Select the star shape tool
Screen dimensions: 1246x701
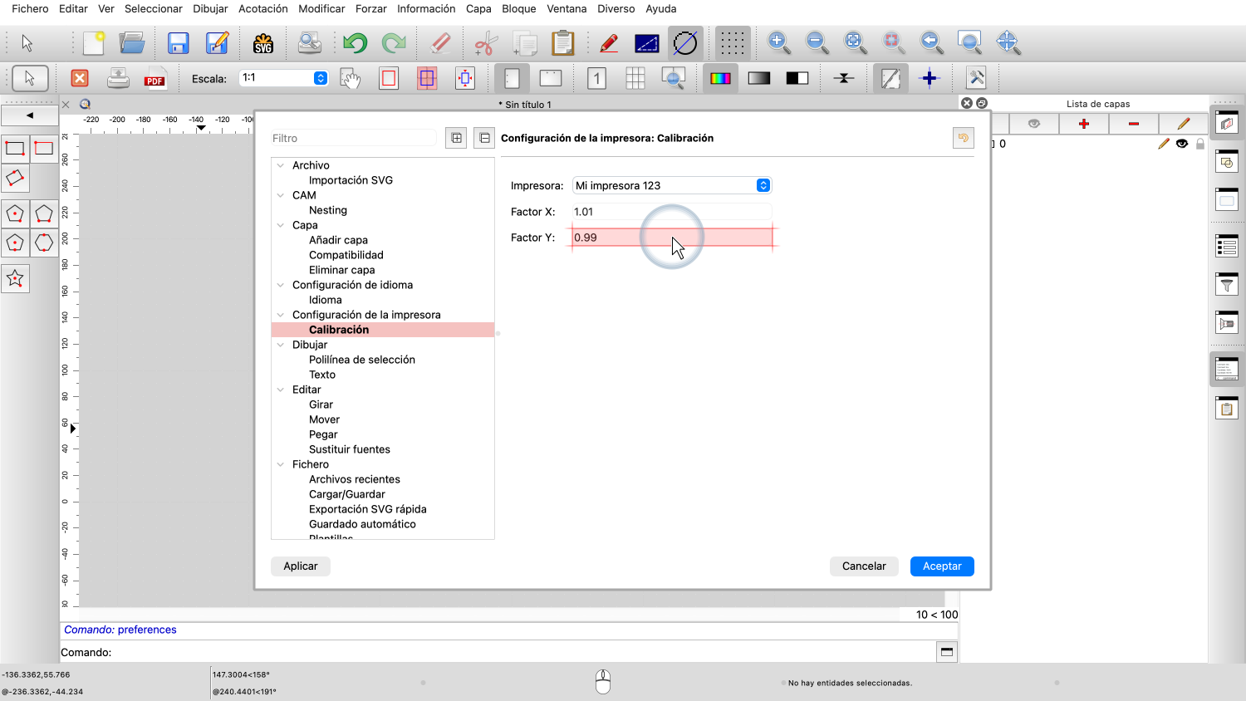click(x=15, y=279)
